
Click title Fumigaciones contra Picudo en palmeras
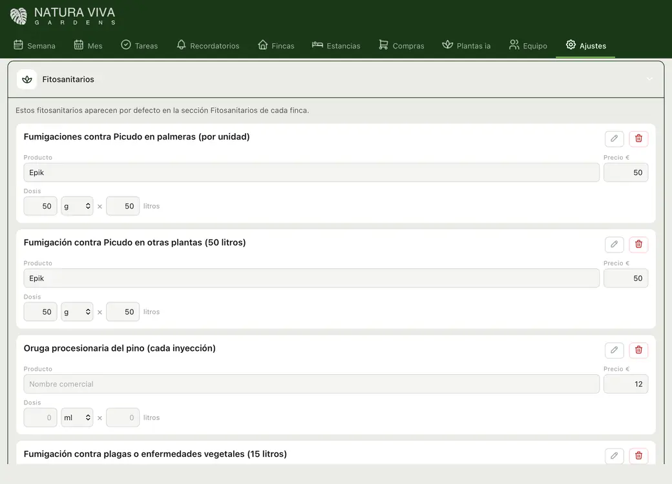click(x=137, y=137)
